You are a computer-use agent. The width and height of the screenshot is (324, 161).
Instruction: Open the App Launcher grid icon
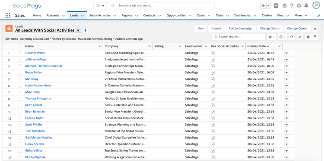(8, 15)
